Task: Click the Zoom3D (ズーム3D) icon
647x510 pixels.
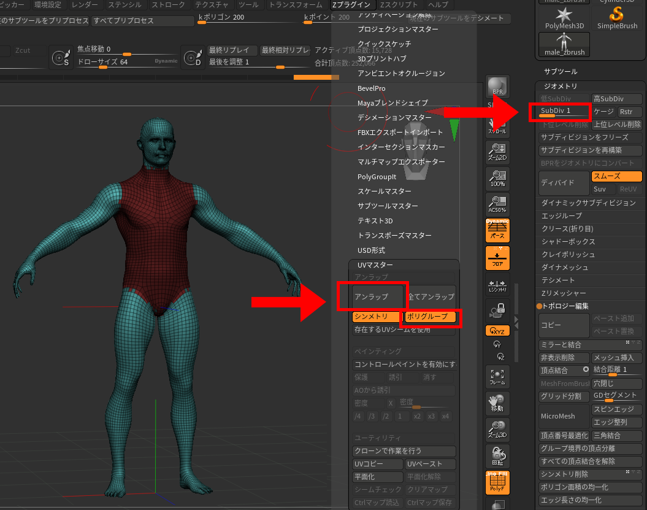Action: click(497, 430)
